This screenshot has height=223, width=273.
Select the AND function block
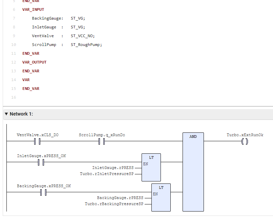click(x=193, y=172)
